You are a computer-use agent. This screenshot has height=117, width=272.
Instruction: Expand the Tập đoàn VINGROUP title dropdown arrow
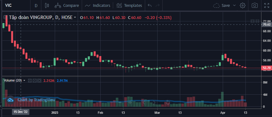[x=75, y=17]
